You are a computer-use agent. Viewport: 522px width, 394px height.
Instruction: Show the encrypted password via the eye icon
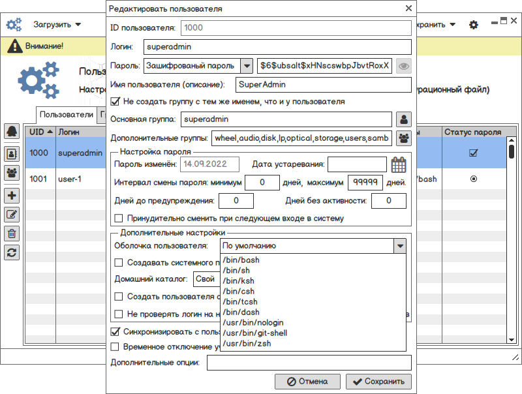[x=404, y=66]
